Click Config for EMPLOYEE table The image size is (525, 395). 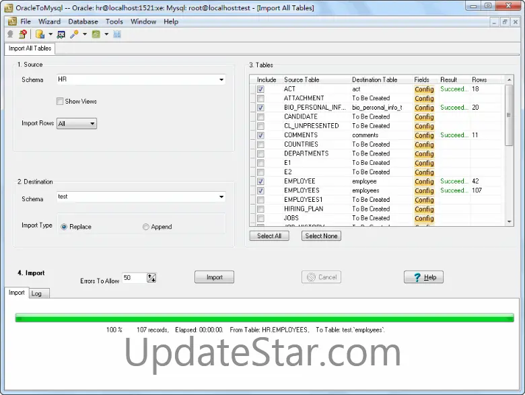(424, 181)
